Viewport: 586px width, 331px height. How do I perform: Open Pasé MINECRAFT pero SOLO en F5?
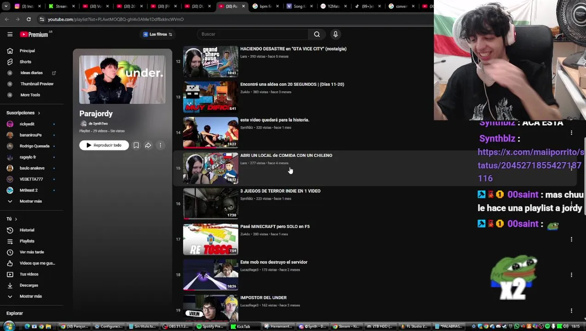pyautogui.click(x=275, y=226)
